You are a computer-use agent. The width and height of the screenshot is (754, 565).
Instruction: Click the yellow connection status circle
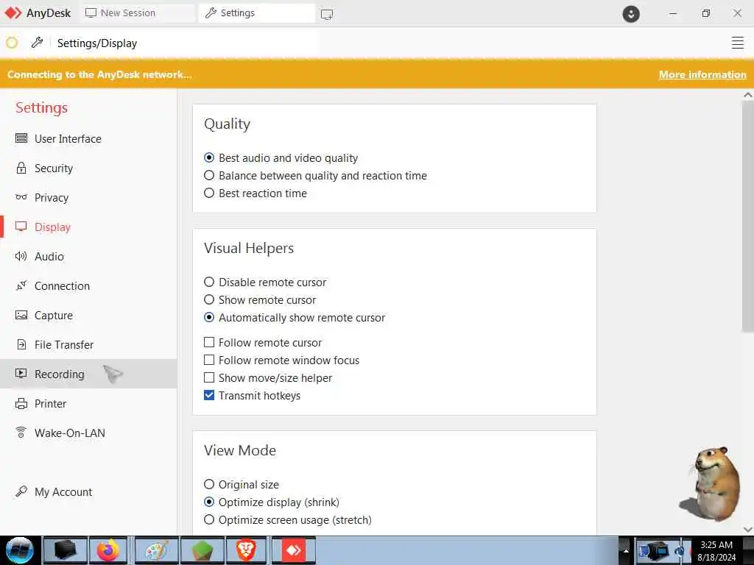click(12, 43)
